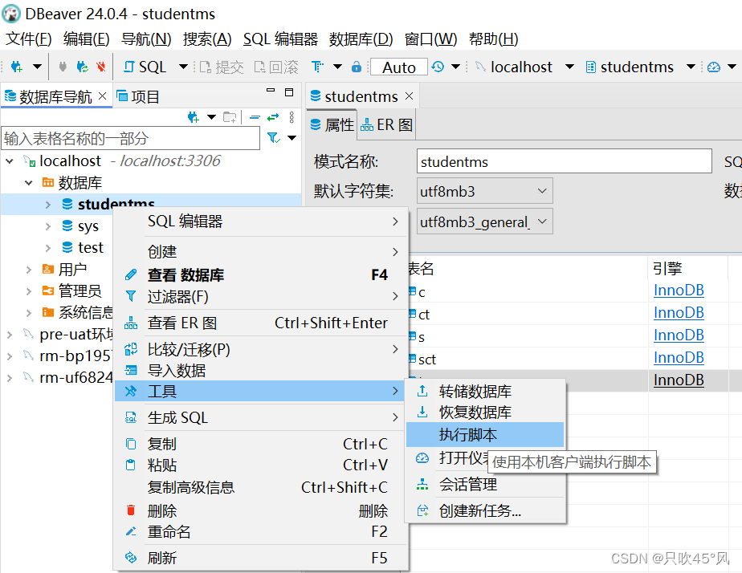The image size is (742, 573).
Task: Collapse the 数据库 folder node
Action: click(x=28, y=182)
